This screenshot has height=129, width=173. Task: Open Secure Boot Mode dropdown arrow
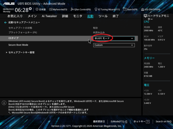point(132,45)
